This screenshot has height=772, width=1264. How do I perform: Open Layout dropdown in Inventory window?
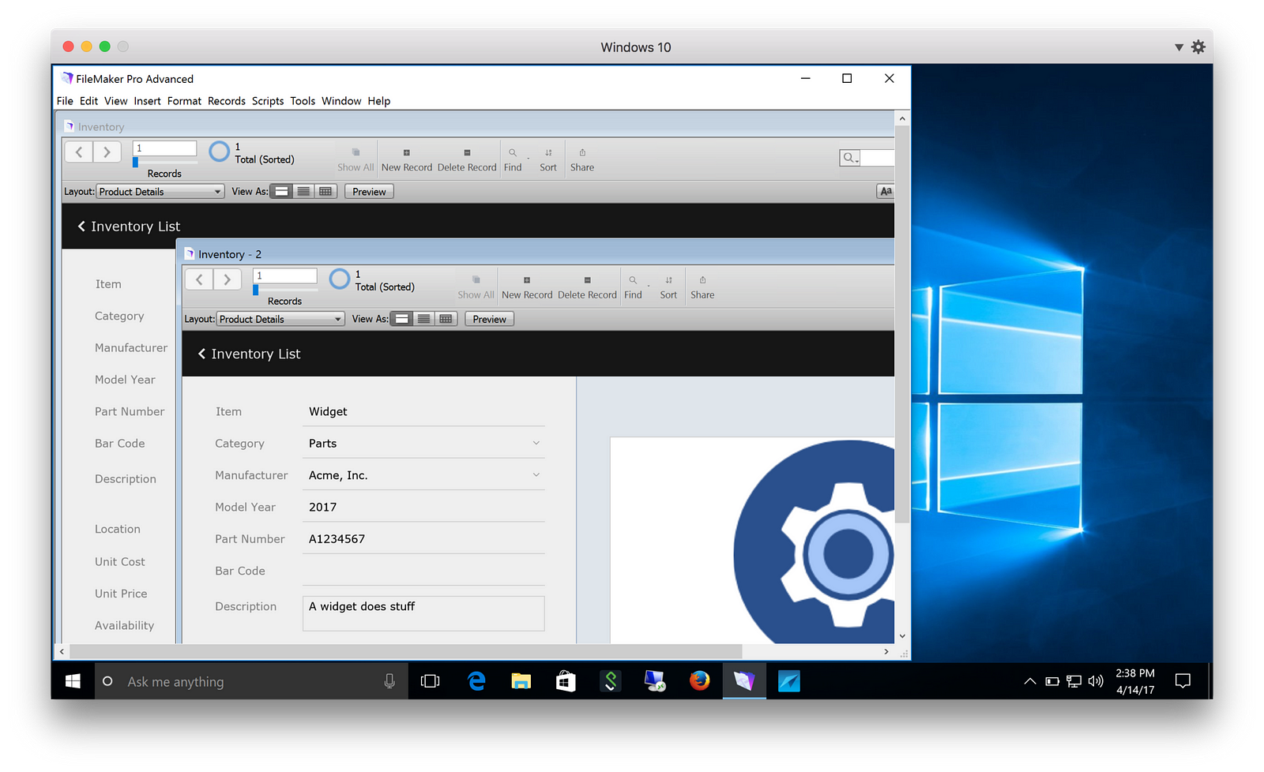[160, 191]
